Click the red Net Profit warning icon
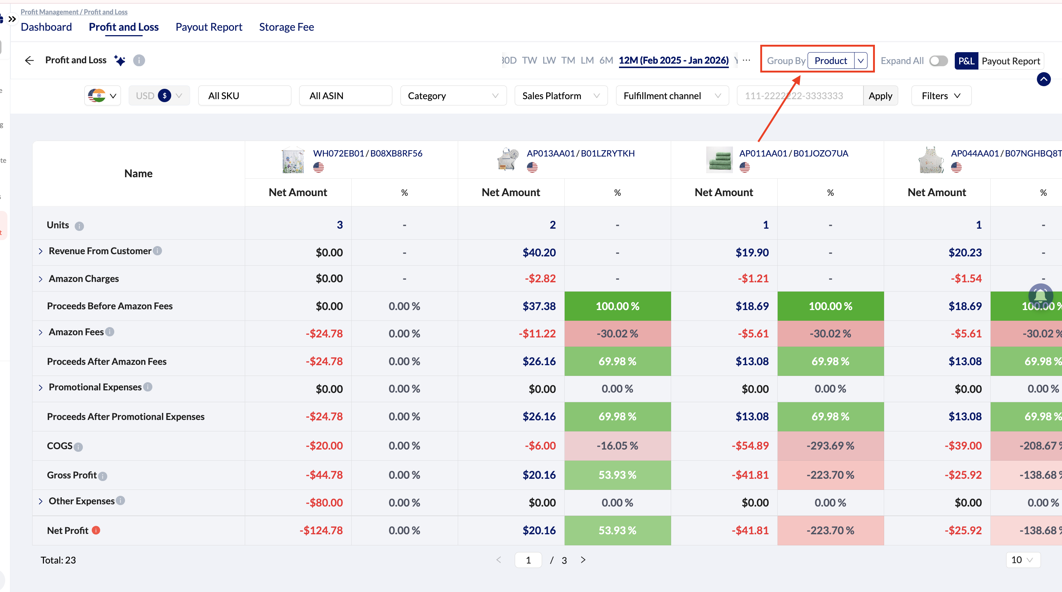 click(x=96, y=530)
